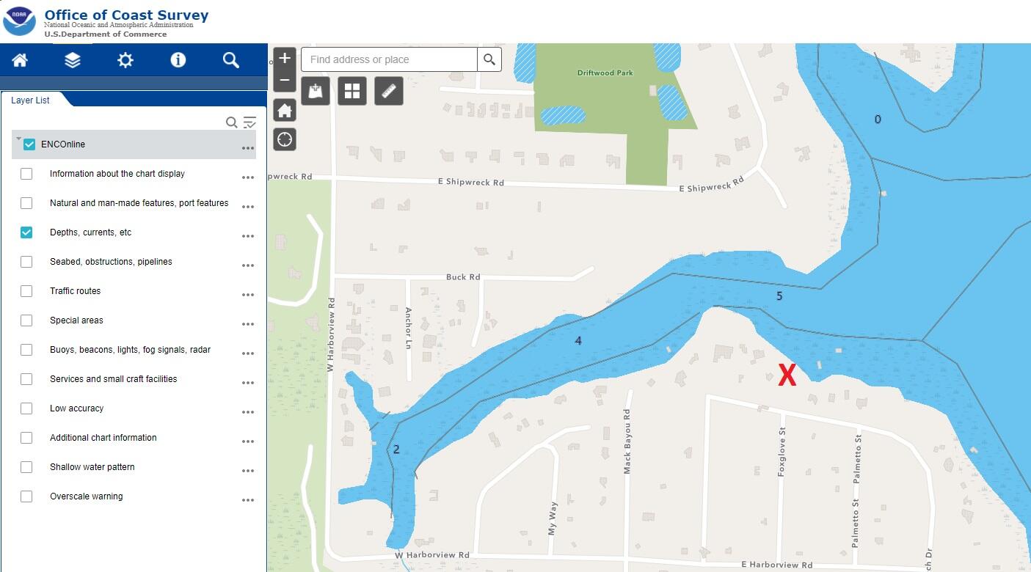
Task: Collapse the ENCOnline layer group arrow
Action: coord(18,139)
